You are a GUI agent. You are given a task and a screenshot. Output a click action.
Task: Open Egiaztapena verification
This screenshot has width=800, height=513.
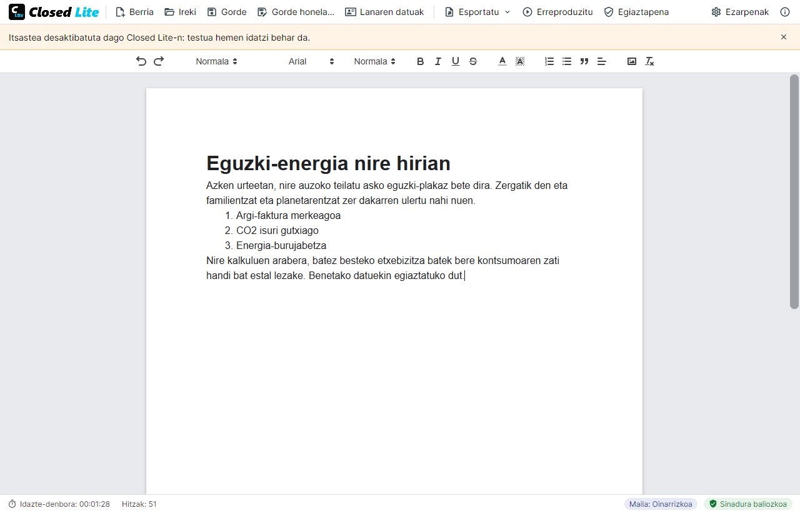[636, 12]
